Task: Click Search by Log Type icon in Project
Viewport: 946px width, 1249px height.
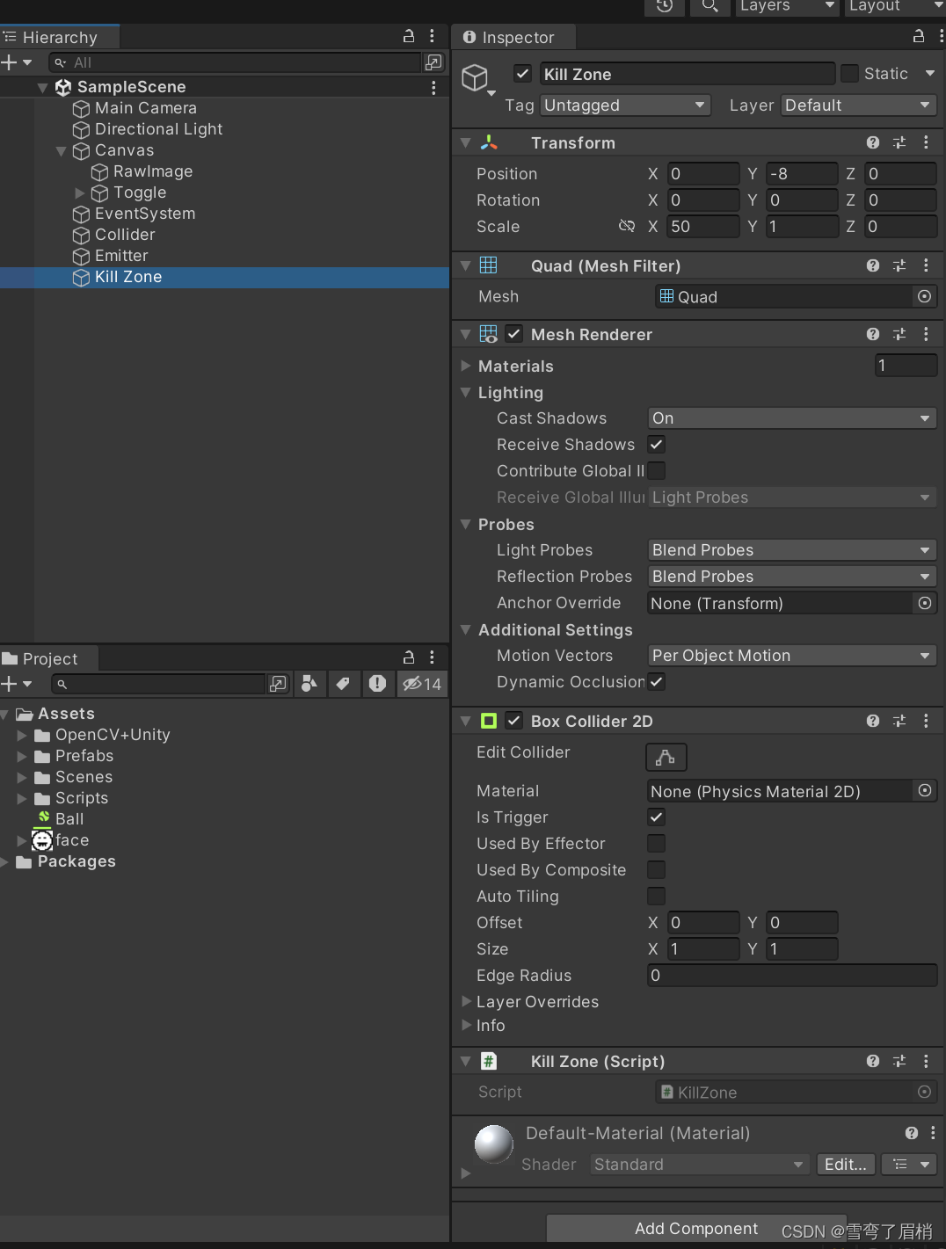Action: (377, 684)
